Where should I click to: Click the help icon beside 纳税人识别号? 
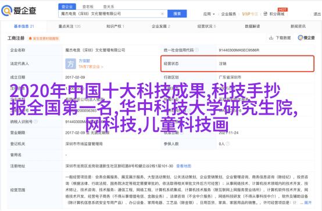pyautogui.click(x=35, y=121)
